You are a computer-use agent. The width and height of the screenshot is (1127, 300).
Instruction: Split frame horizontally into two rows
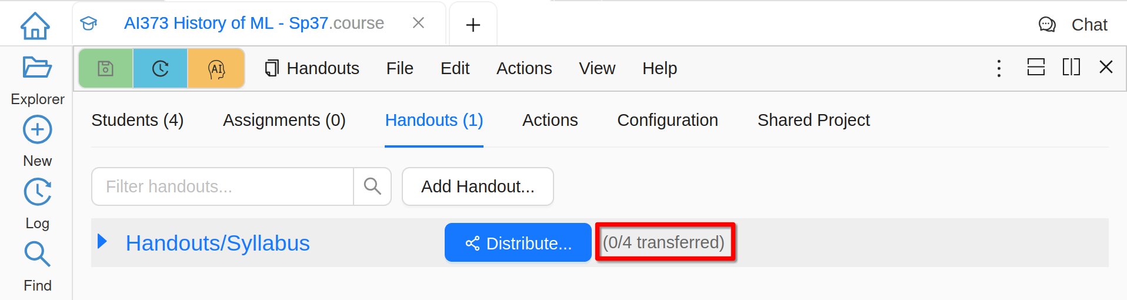point(1036,67)
